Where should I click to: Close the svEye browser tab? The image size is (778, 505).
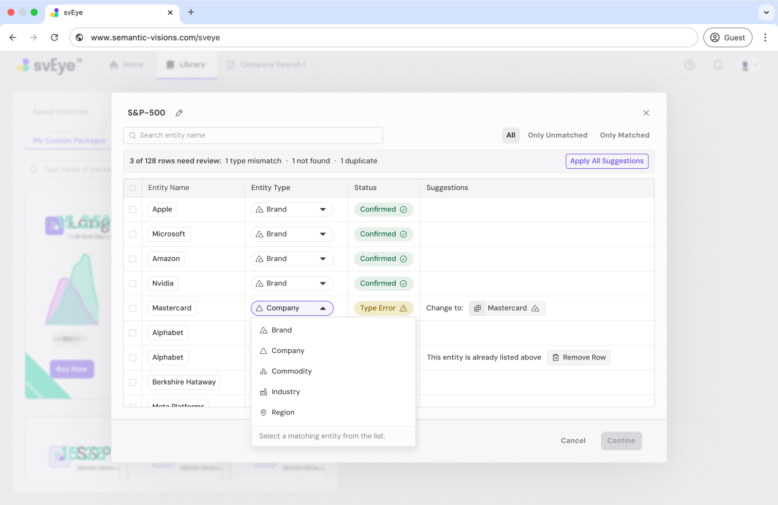pos(170,12)
